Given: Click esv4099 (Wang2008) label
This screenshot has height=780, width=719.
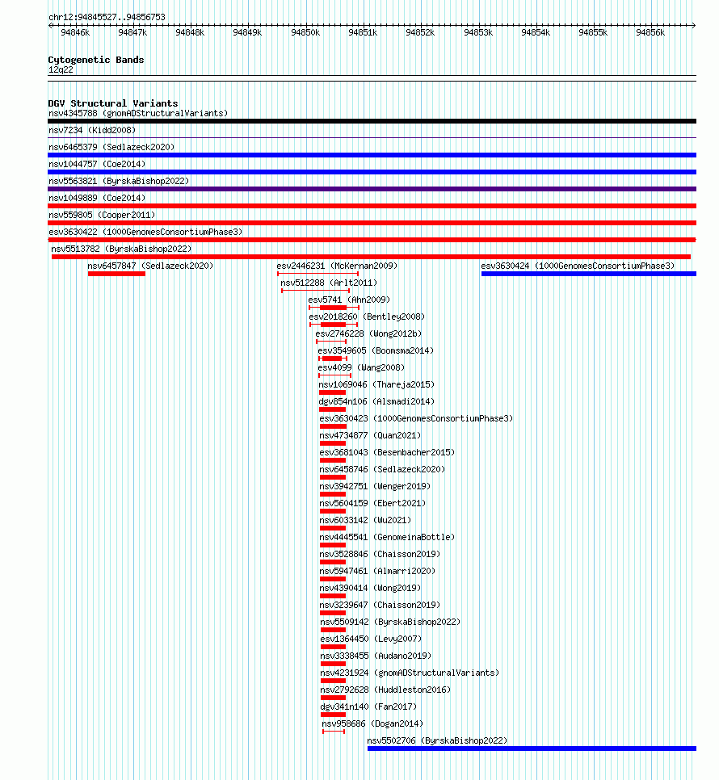Looking at the screenshot, I should point(361,367).
